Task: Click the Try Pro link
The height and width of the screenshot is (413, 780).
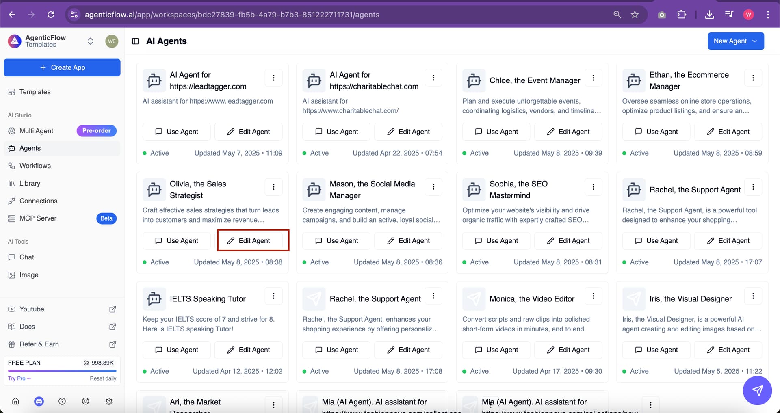Action: (x=19, y=378)
